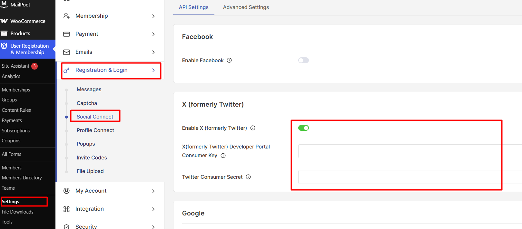Open File Downloads in the sidebar

click(x=18, y=212)
